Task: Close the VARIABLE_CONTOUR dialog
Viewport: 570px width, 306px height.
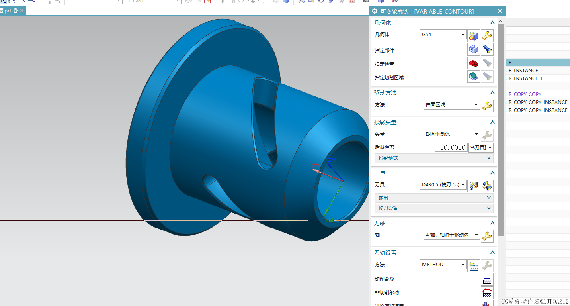Action: click(x=500, y=11)
